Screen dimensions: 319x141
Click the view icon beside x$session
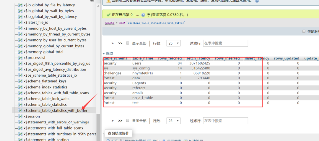coord(20,116)
